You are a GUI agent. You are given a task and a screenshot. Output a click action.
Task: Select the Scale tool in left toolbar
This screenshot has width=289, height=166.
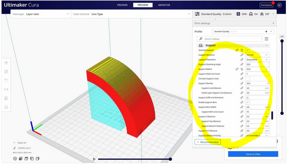(6, 72)
